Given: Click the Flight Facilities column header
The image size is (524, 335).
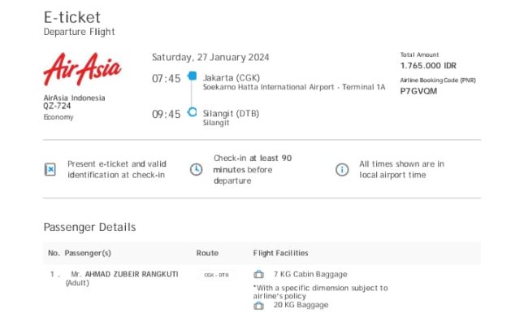Looking at the screenshot, I should click(x=281, y=253).
